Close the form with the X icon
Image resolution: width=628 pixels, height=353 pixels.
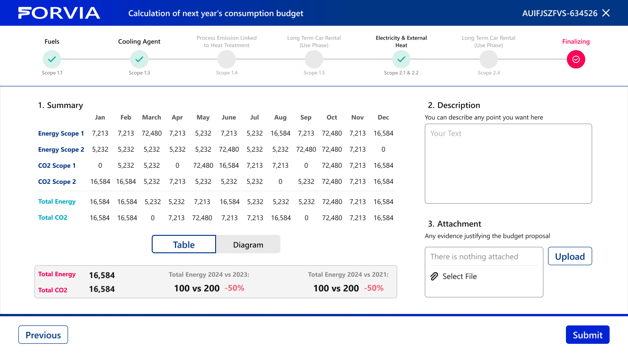tap(606, 13)
